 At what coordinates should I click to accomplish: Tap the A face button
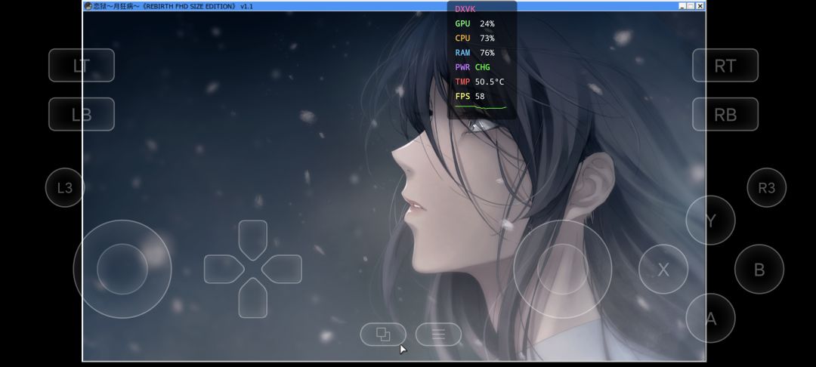pyautogui.click(x=710, y=318)
